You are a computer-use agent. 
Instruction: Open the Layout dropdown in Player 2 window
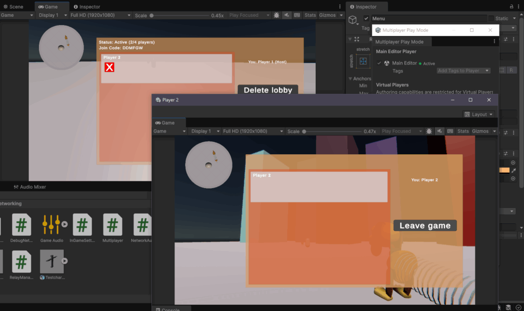479,114
